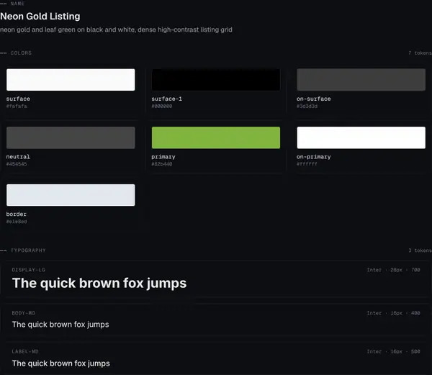Click the hex value #000000
The height and width of the screenshot is (375, 432).
pos(162,106)
